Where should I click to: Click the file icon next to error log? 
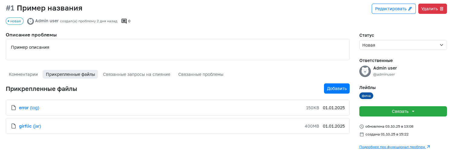tap(13, 108)
